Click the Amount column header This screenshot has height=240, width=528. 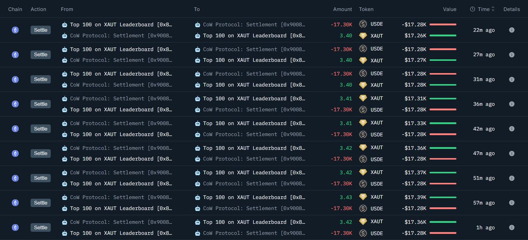pos(343,9)
